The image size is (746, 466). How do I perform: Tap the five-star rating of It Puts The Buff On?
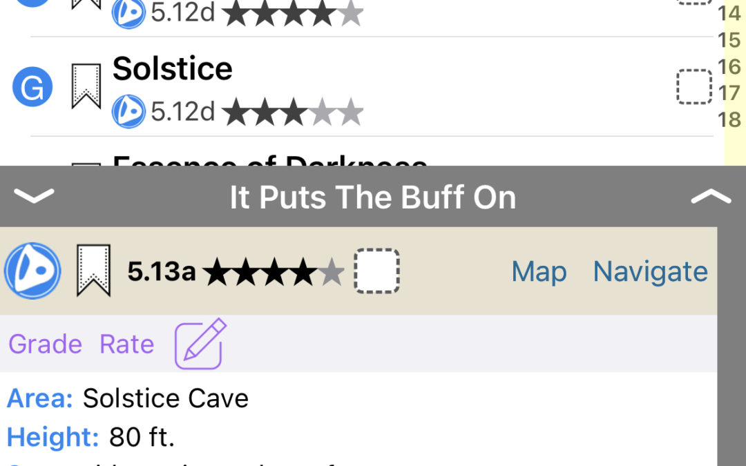tap(274, 272)
